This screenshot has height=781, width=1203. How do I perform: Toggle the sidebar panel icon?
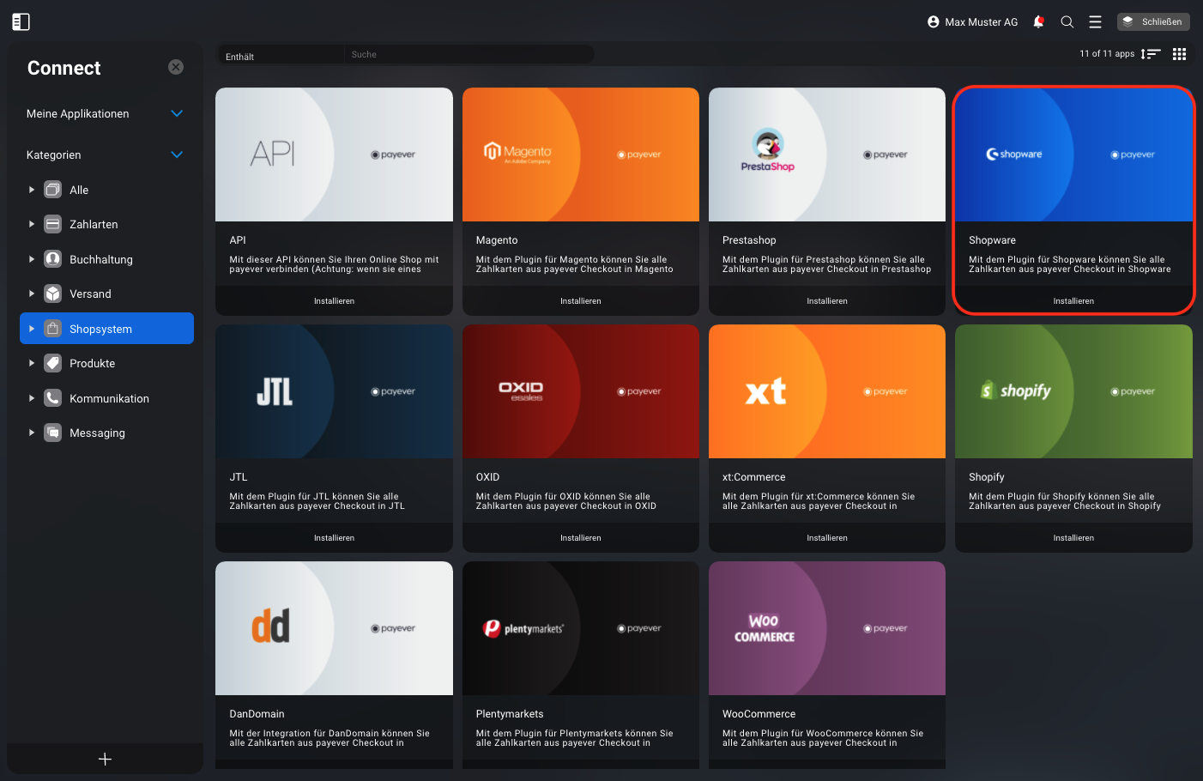pos(21,22)
